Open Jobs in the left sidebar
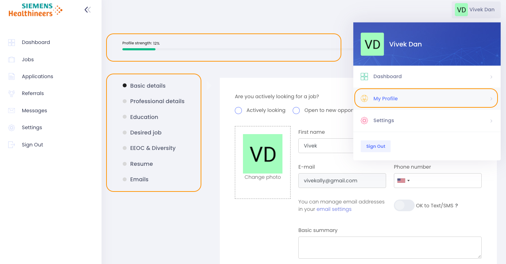This screenshot has height=264, width=506. 28,59
